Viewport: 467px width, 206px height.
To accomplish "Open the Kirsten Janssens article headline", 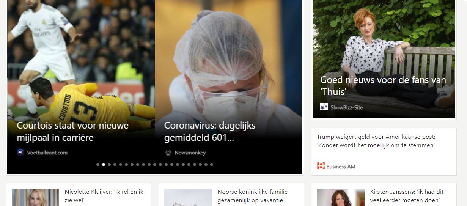I will tap(407, 196).
